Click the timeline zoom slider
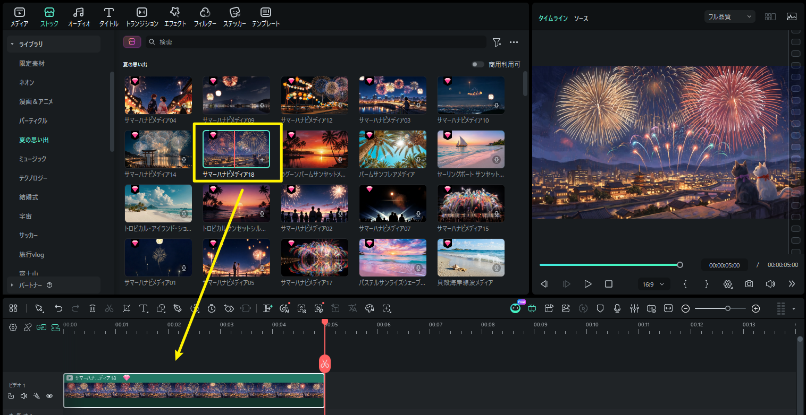 pyautogui.click(x=720, y=308)
